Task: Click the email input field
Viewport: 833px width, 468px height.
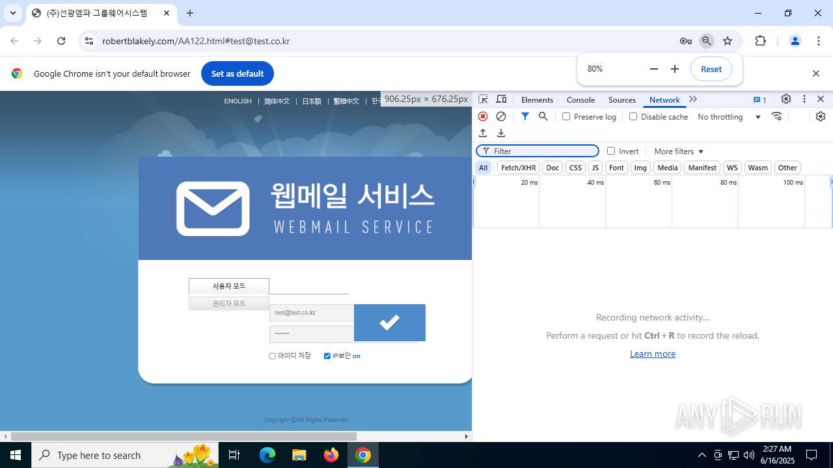Action: point(312,313)
